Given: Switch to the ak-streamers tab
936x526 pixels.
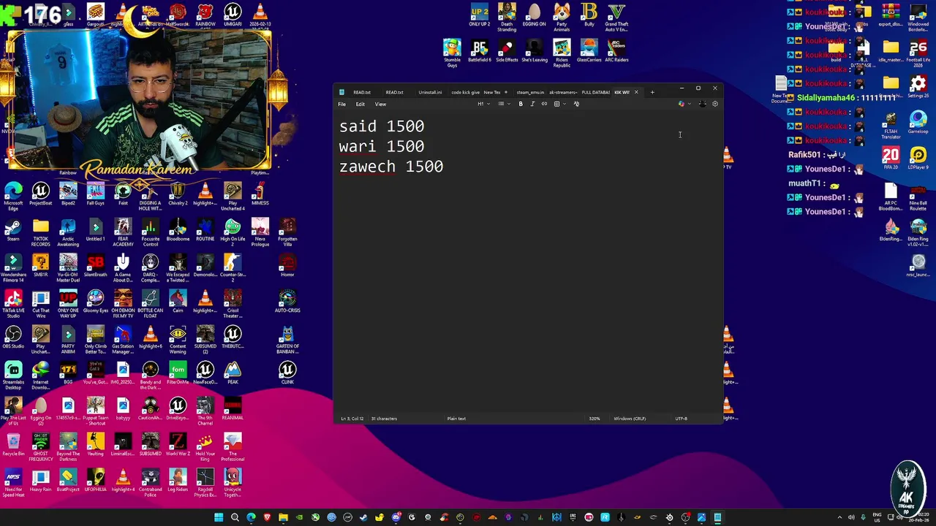Looking at the screenshot, I should (562, 92).
